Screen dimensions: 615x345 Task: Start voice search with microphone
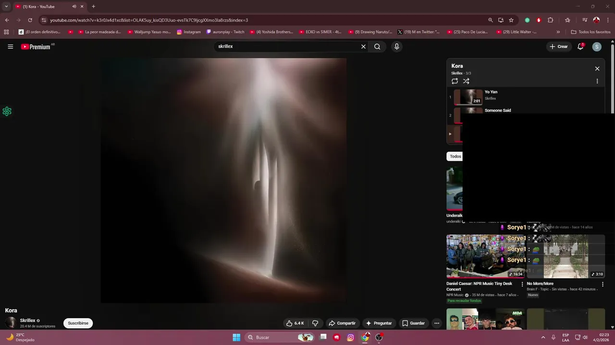(396, 46)
